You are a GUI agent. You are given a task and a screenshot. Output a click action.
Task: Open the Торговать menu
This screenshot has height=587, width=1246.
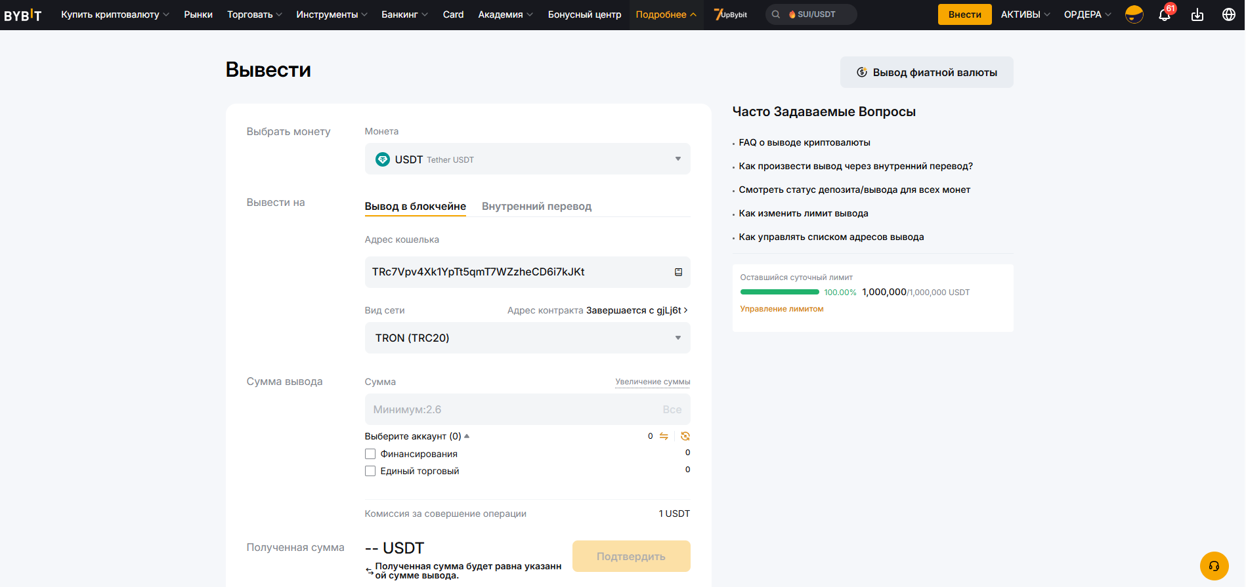[254, 14]
